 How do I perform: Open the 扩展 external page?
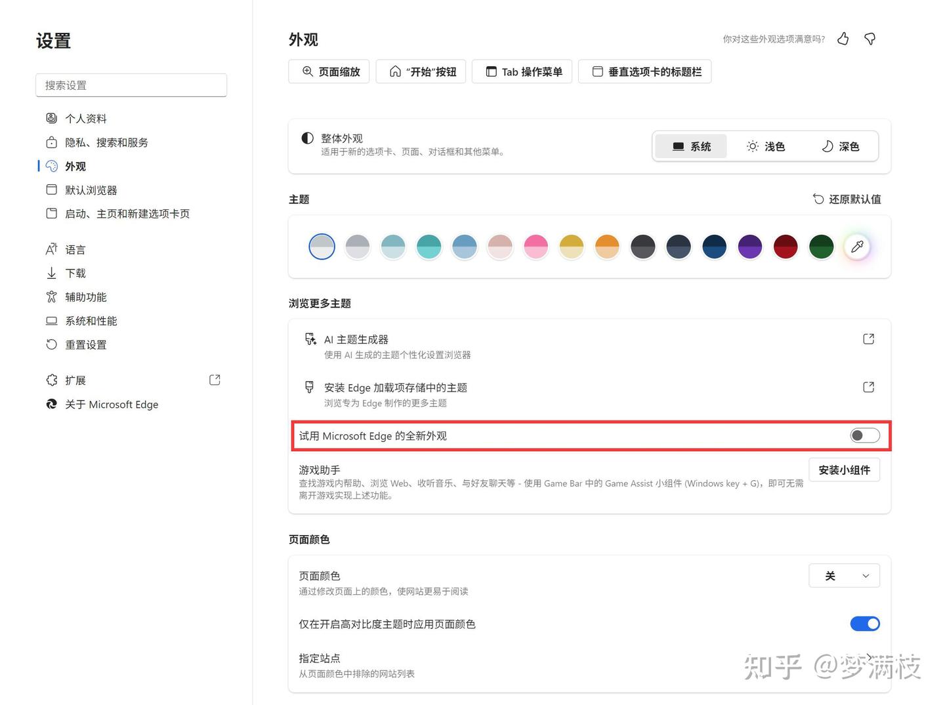pos(75,380)
